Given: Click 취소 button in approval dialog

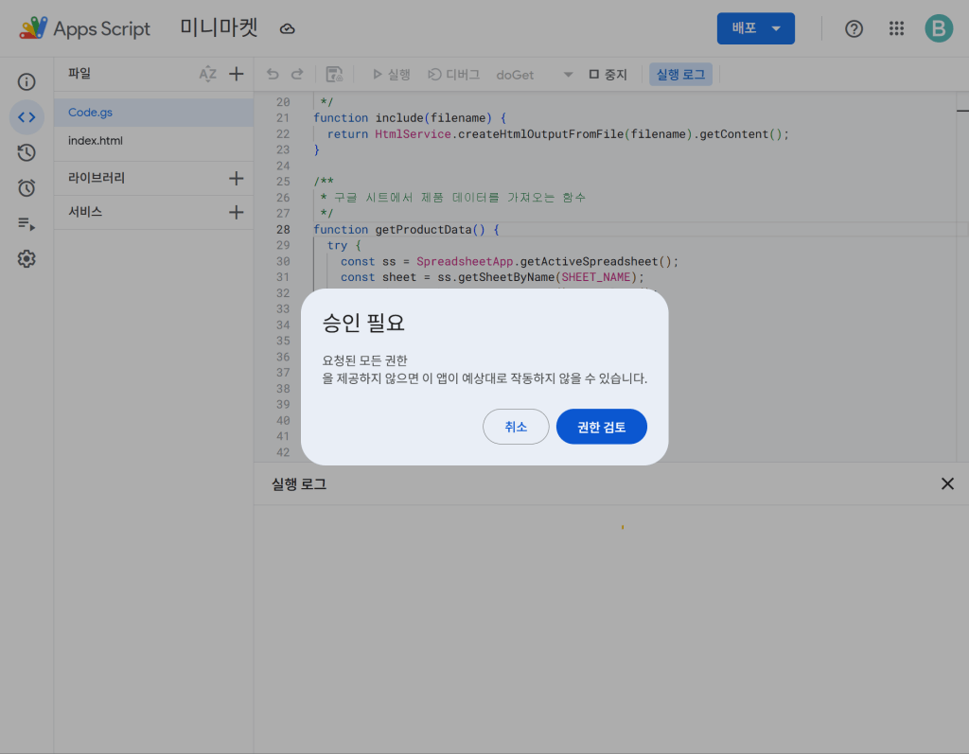Looking at the screenshot, I should (516, 427).
